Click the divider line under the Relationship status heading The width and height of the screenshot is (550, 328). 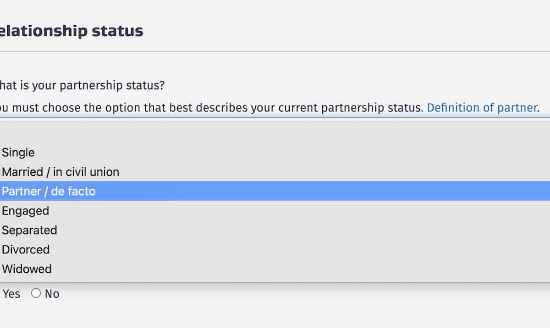tap(275, 52)
